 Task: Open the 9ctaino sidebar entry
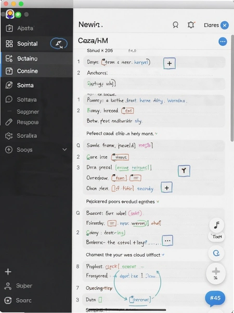pyautogui.click(x=27, y=58)
